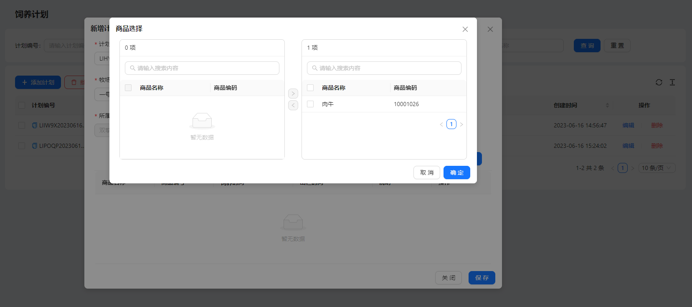
Task: Move selected items right with arrow button
Action: [293, 94]
